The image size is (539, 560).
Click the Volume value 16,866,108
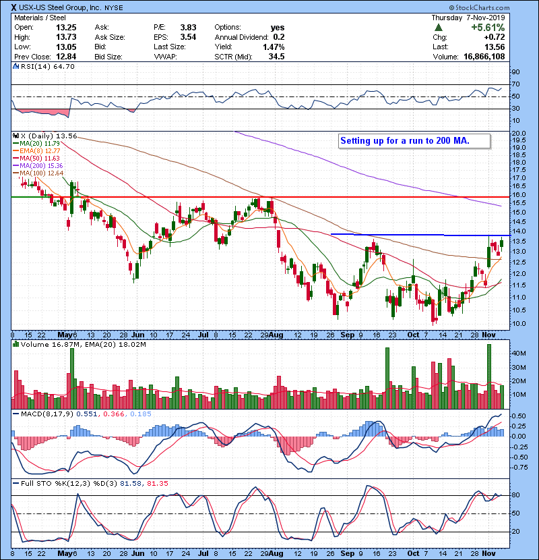(484, 57)
